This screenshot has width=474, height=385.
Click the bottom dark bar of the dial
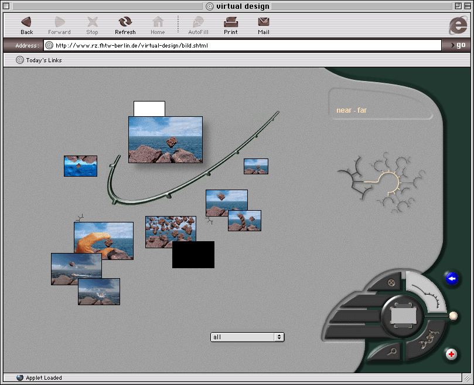(354, 332)
